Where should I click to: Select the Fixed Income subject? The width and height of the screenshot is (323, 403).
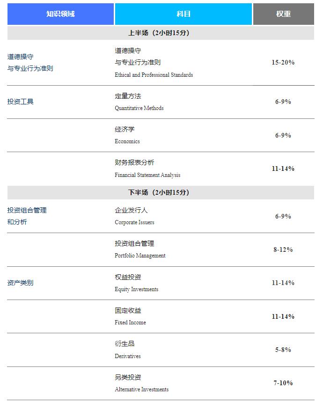[130, 322]
